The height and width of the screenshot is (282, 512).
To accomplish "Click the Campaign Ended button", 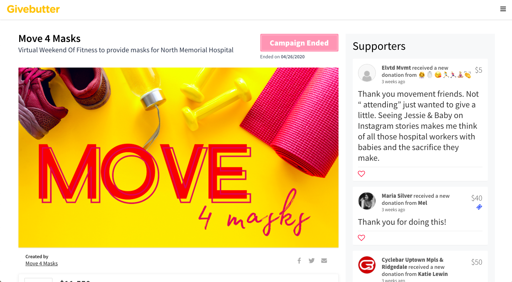I will point(299,43).
